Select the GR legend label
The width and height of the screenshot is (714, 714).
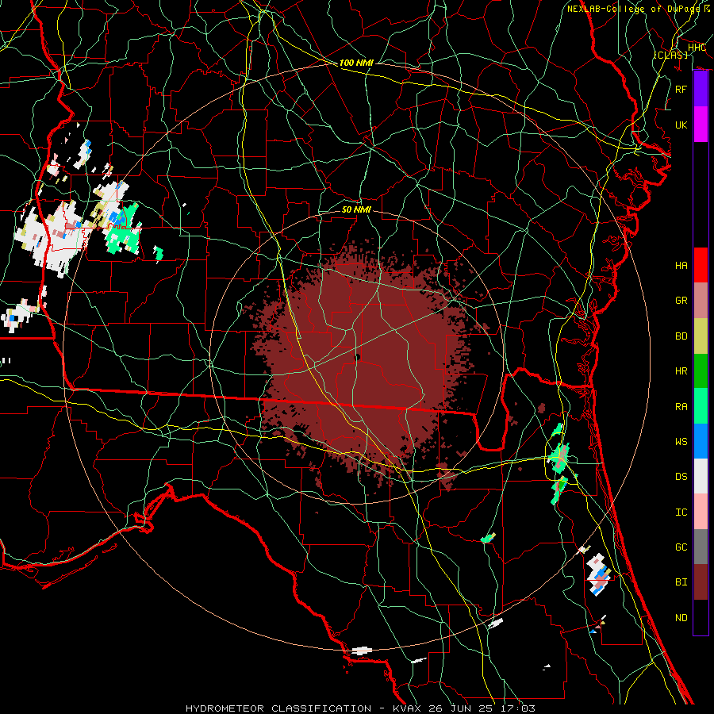[x=681, y=301]
